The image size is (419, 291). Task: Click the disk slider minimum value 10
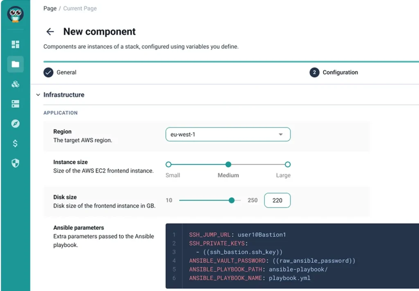point(169,200)
